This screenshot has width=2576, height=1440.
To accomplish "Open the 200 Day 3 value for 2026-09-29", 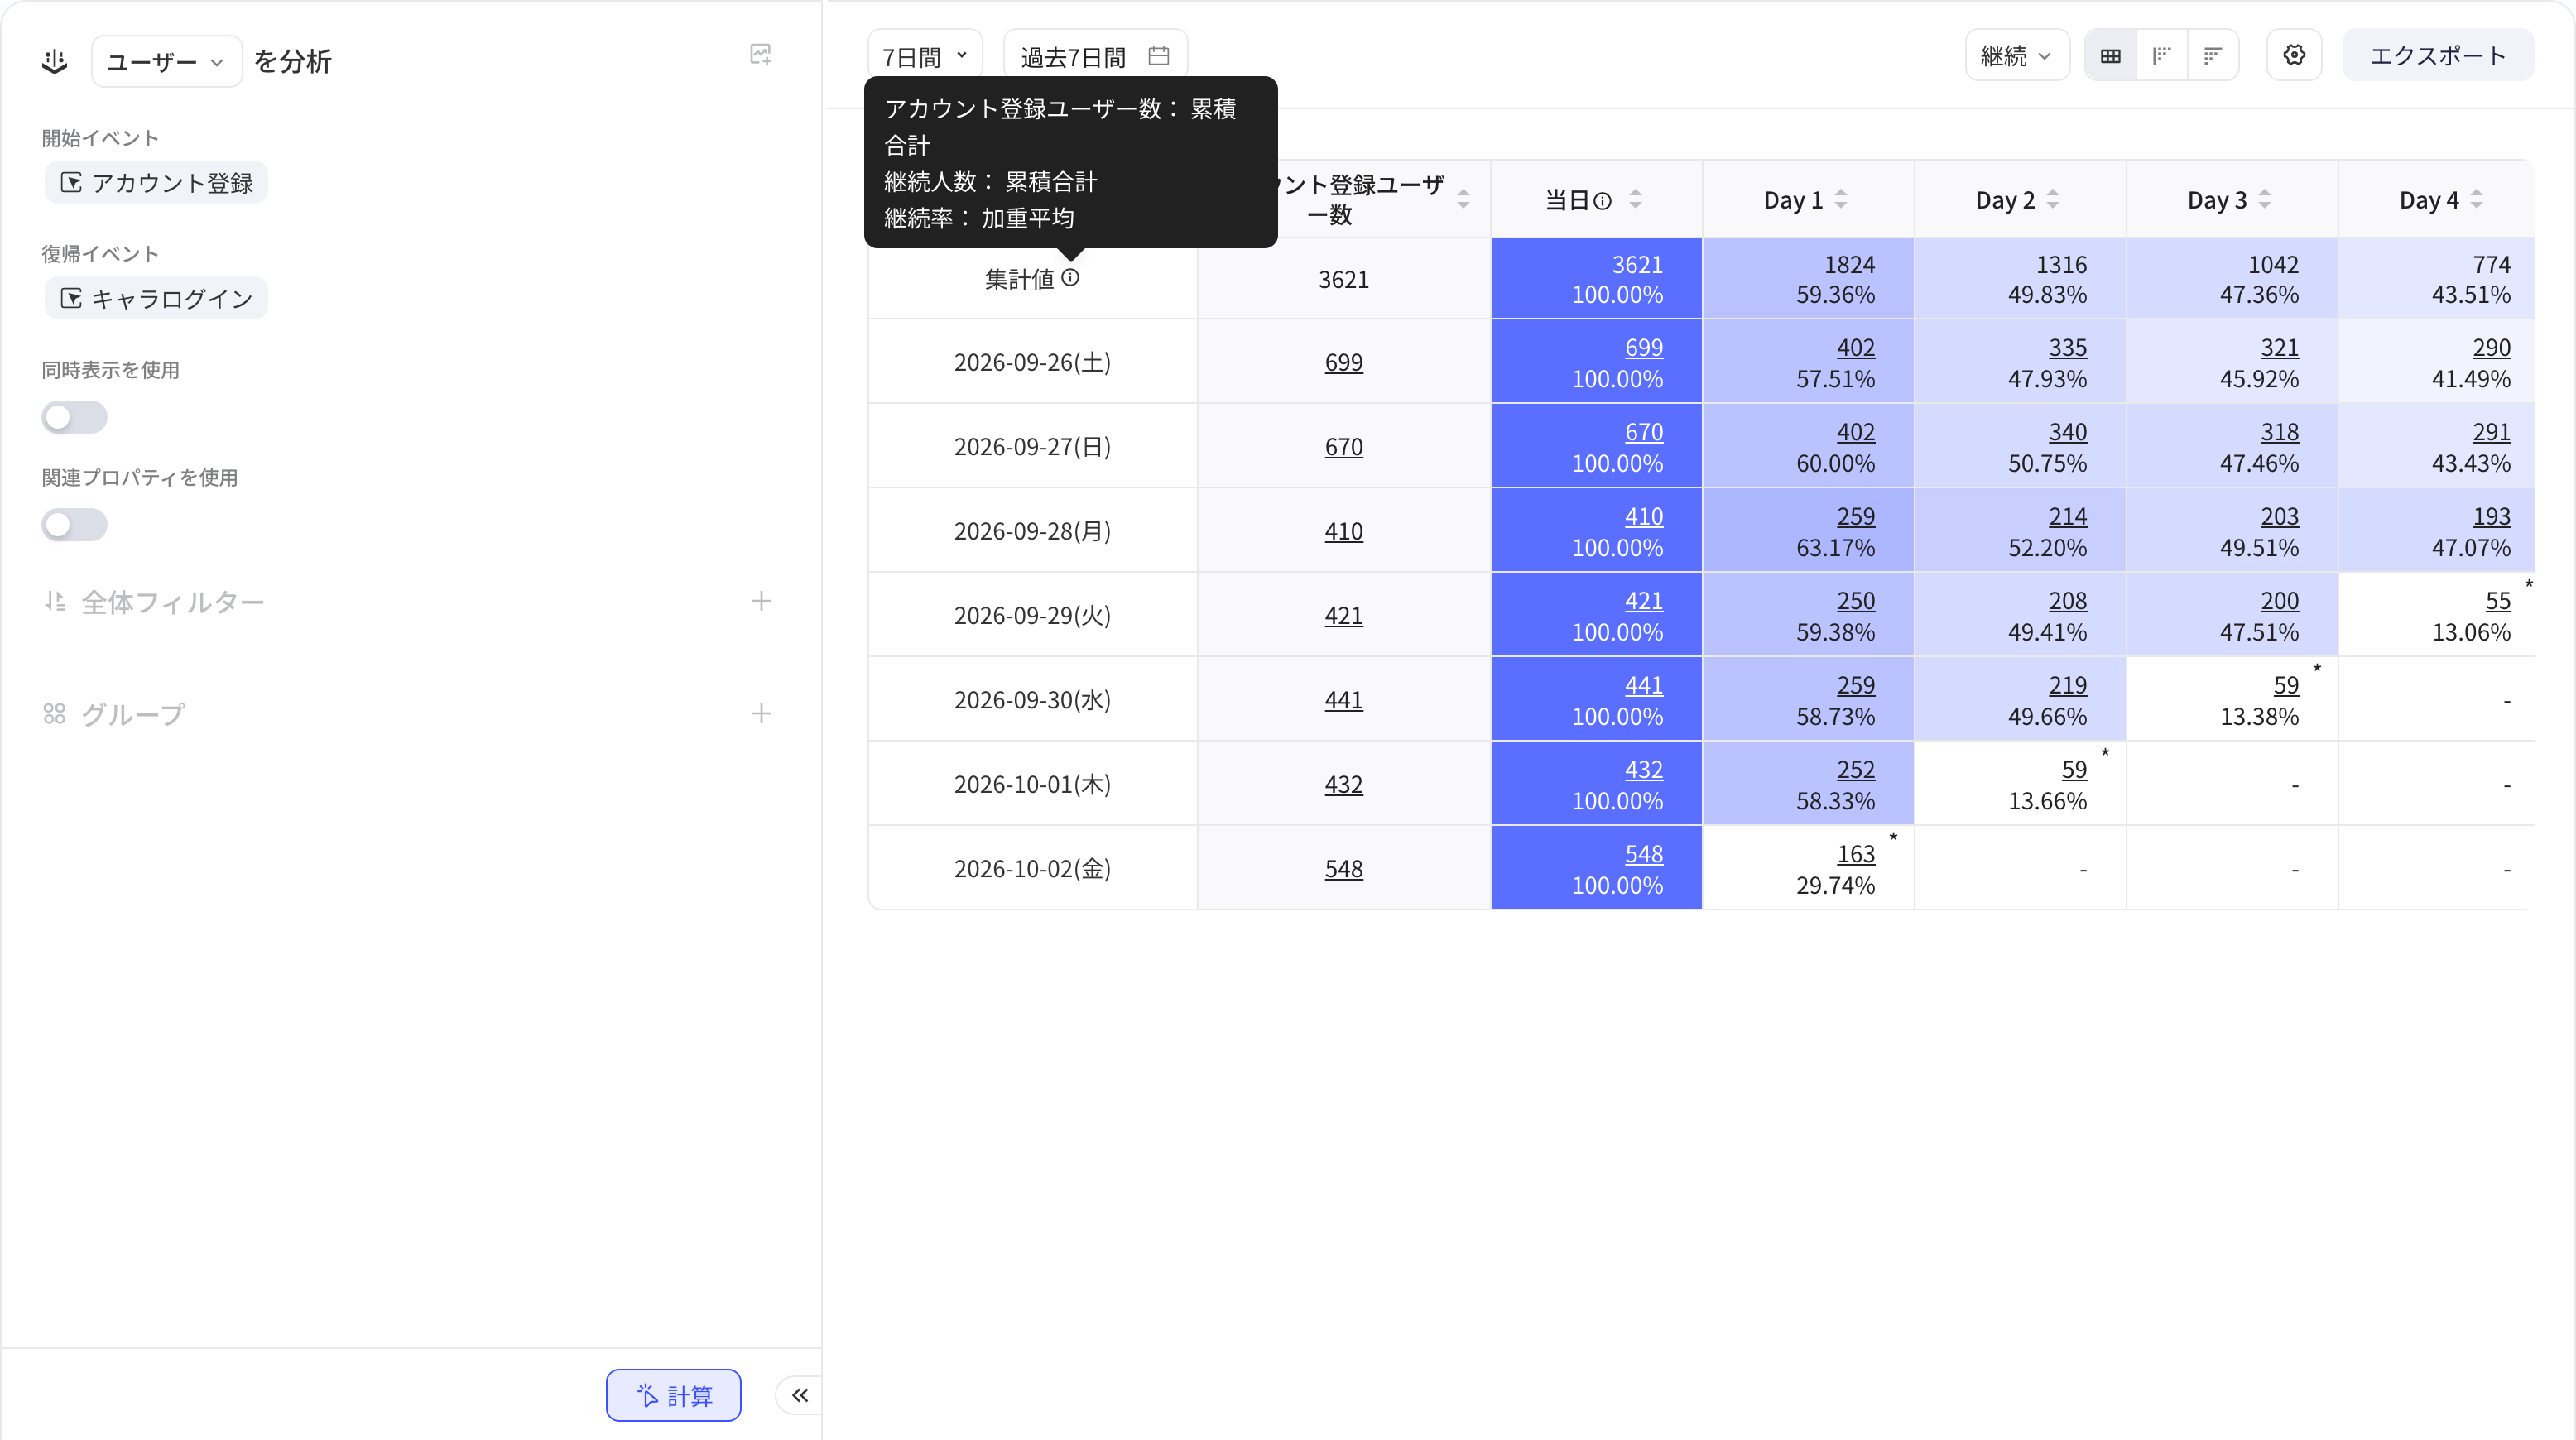I will click(x=2280, y=601).
